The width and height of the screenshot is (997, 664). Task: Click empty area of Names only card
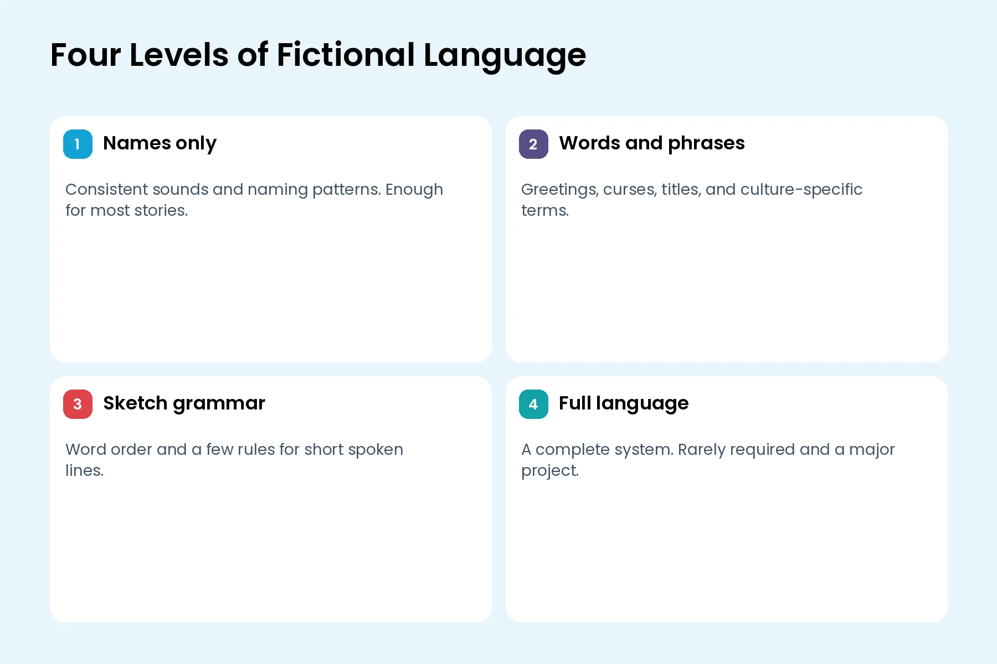[x=270, y=293]
